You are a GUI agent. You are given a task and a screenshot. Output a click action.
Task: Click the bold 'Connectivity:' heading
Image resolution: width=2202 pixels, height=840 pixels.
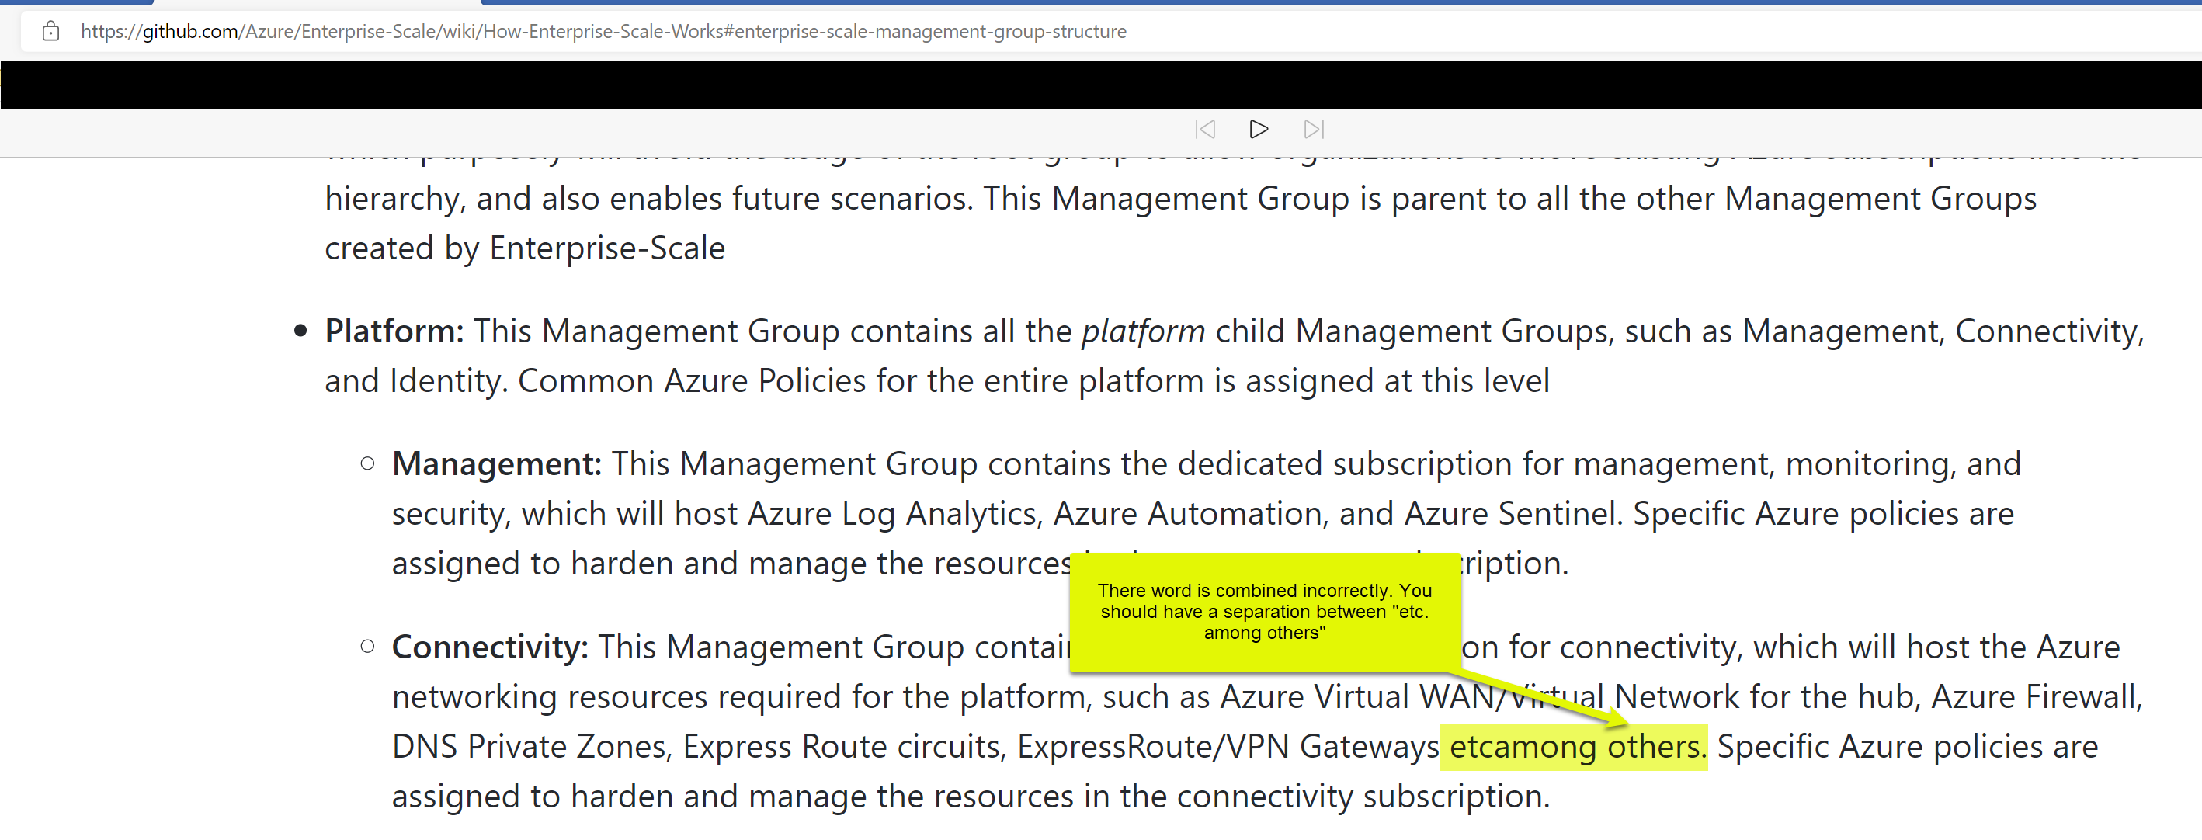click(489, 647)
